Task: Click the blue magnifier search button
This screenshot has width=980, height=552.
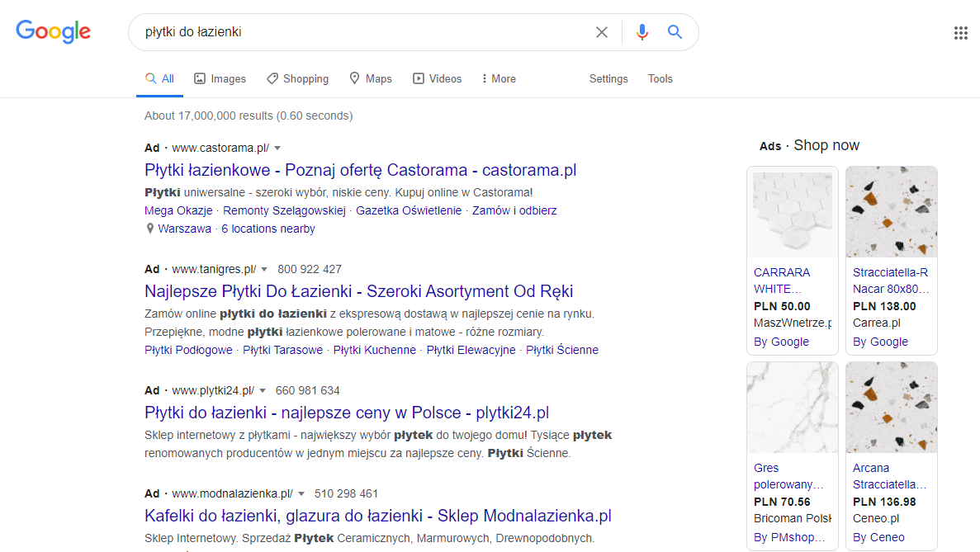Action: point(675,32)
